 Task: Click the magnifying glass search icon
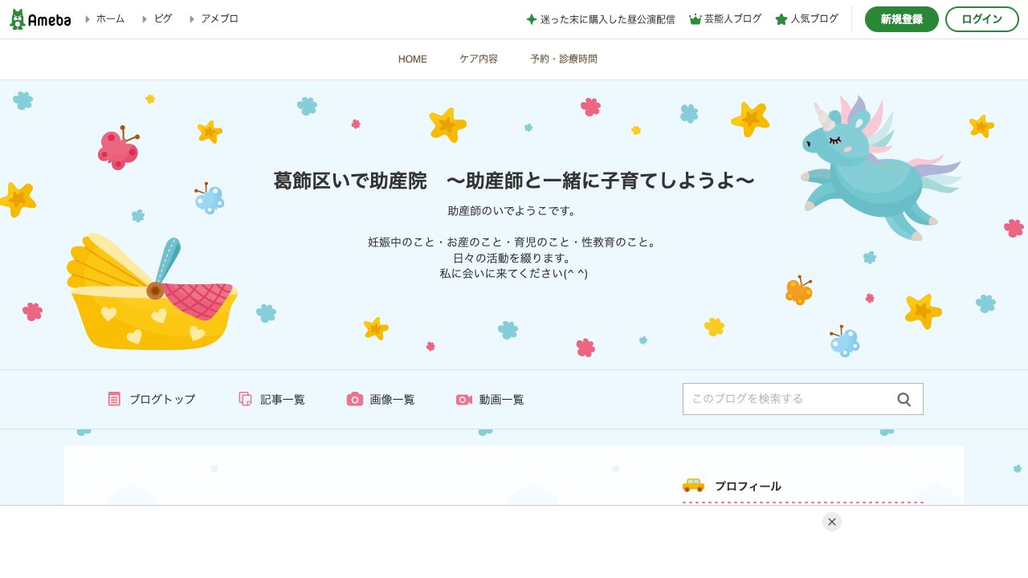(x=904, y=399)
